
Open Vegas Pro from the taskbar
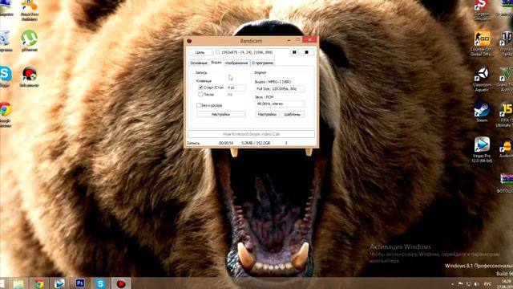tap(59, 283)
